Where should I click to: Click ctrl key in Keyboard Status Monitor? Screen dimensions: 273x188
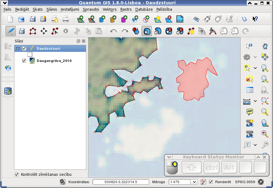212,167
